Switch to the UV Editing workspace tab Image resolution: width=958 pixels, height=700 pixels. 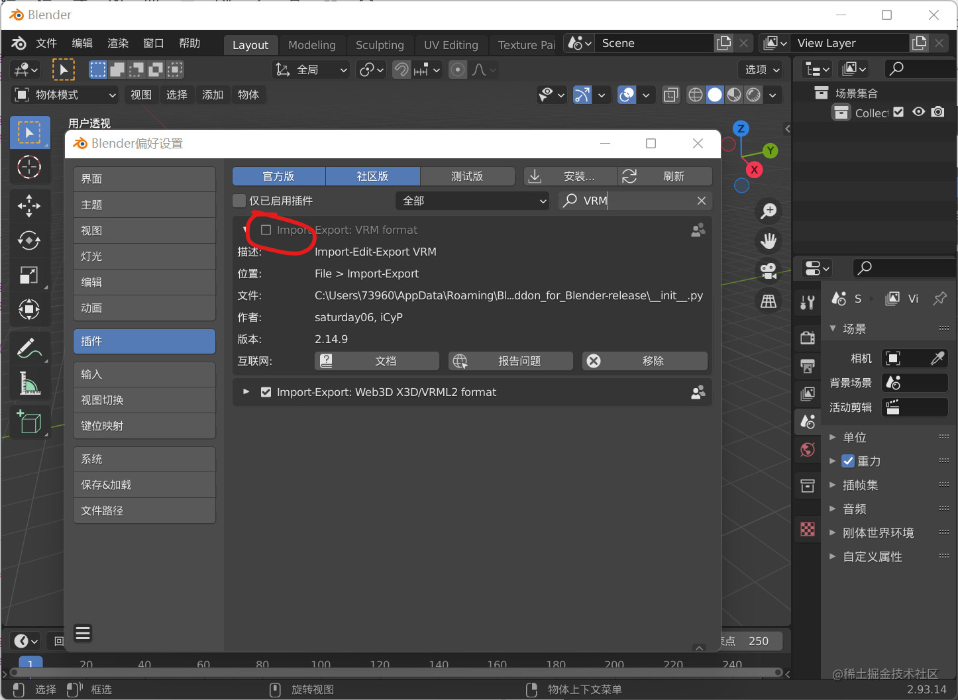[x=451, y=45]
